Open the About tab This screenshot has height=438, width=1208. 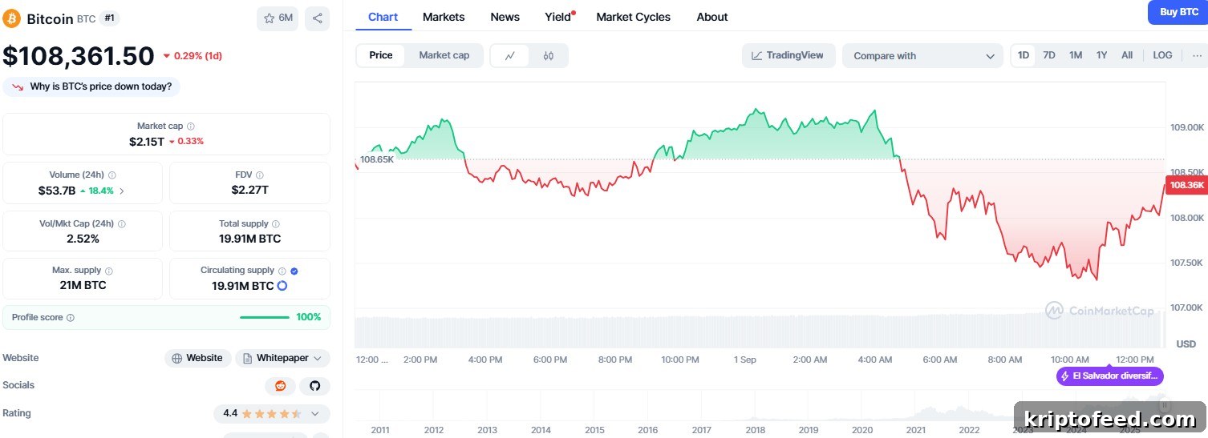coord(712,17)
